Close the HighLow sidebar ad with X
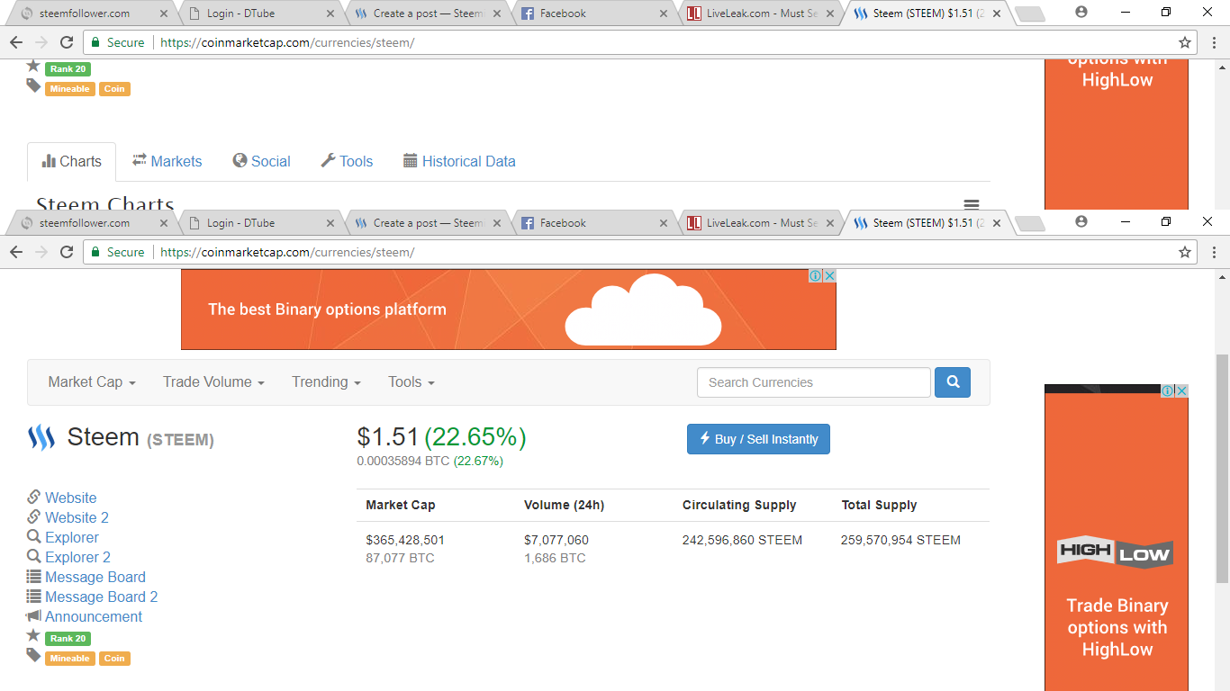The height and width of the screenshot is (691, 1230). click(1181, 390)
